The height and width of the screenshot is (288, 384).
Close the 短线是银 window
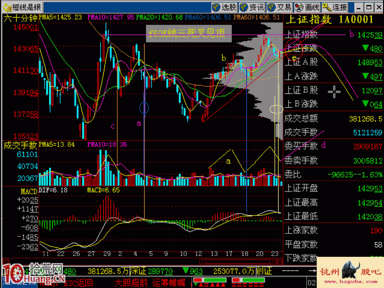tap(379, 8)
